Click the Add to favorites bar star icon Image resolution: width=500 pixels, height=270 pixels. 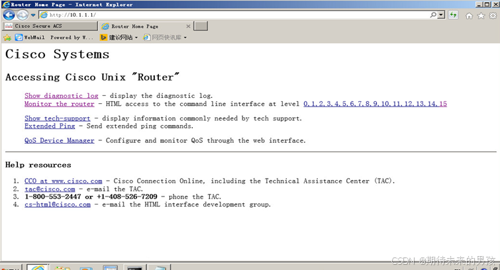click(x=7, y=38)
